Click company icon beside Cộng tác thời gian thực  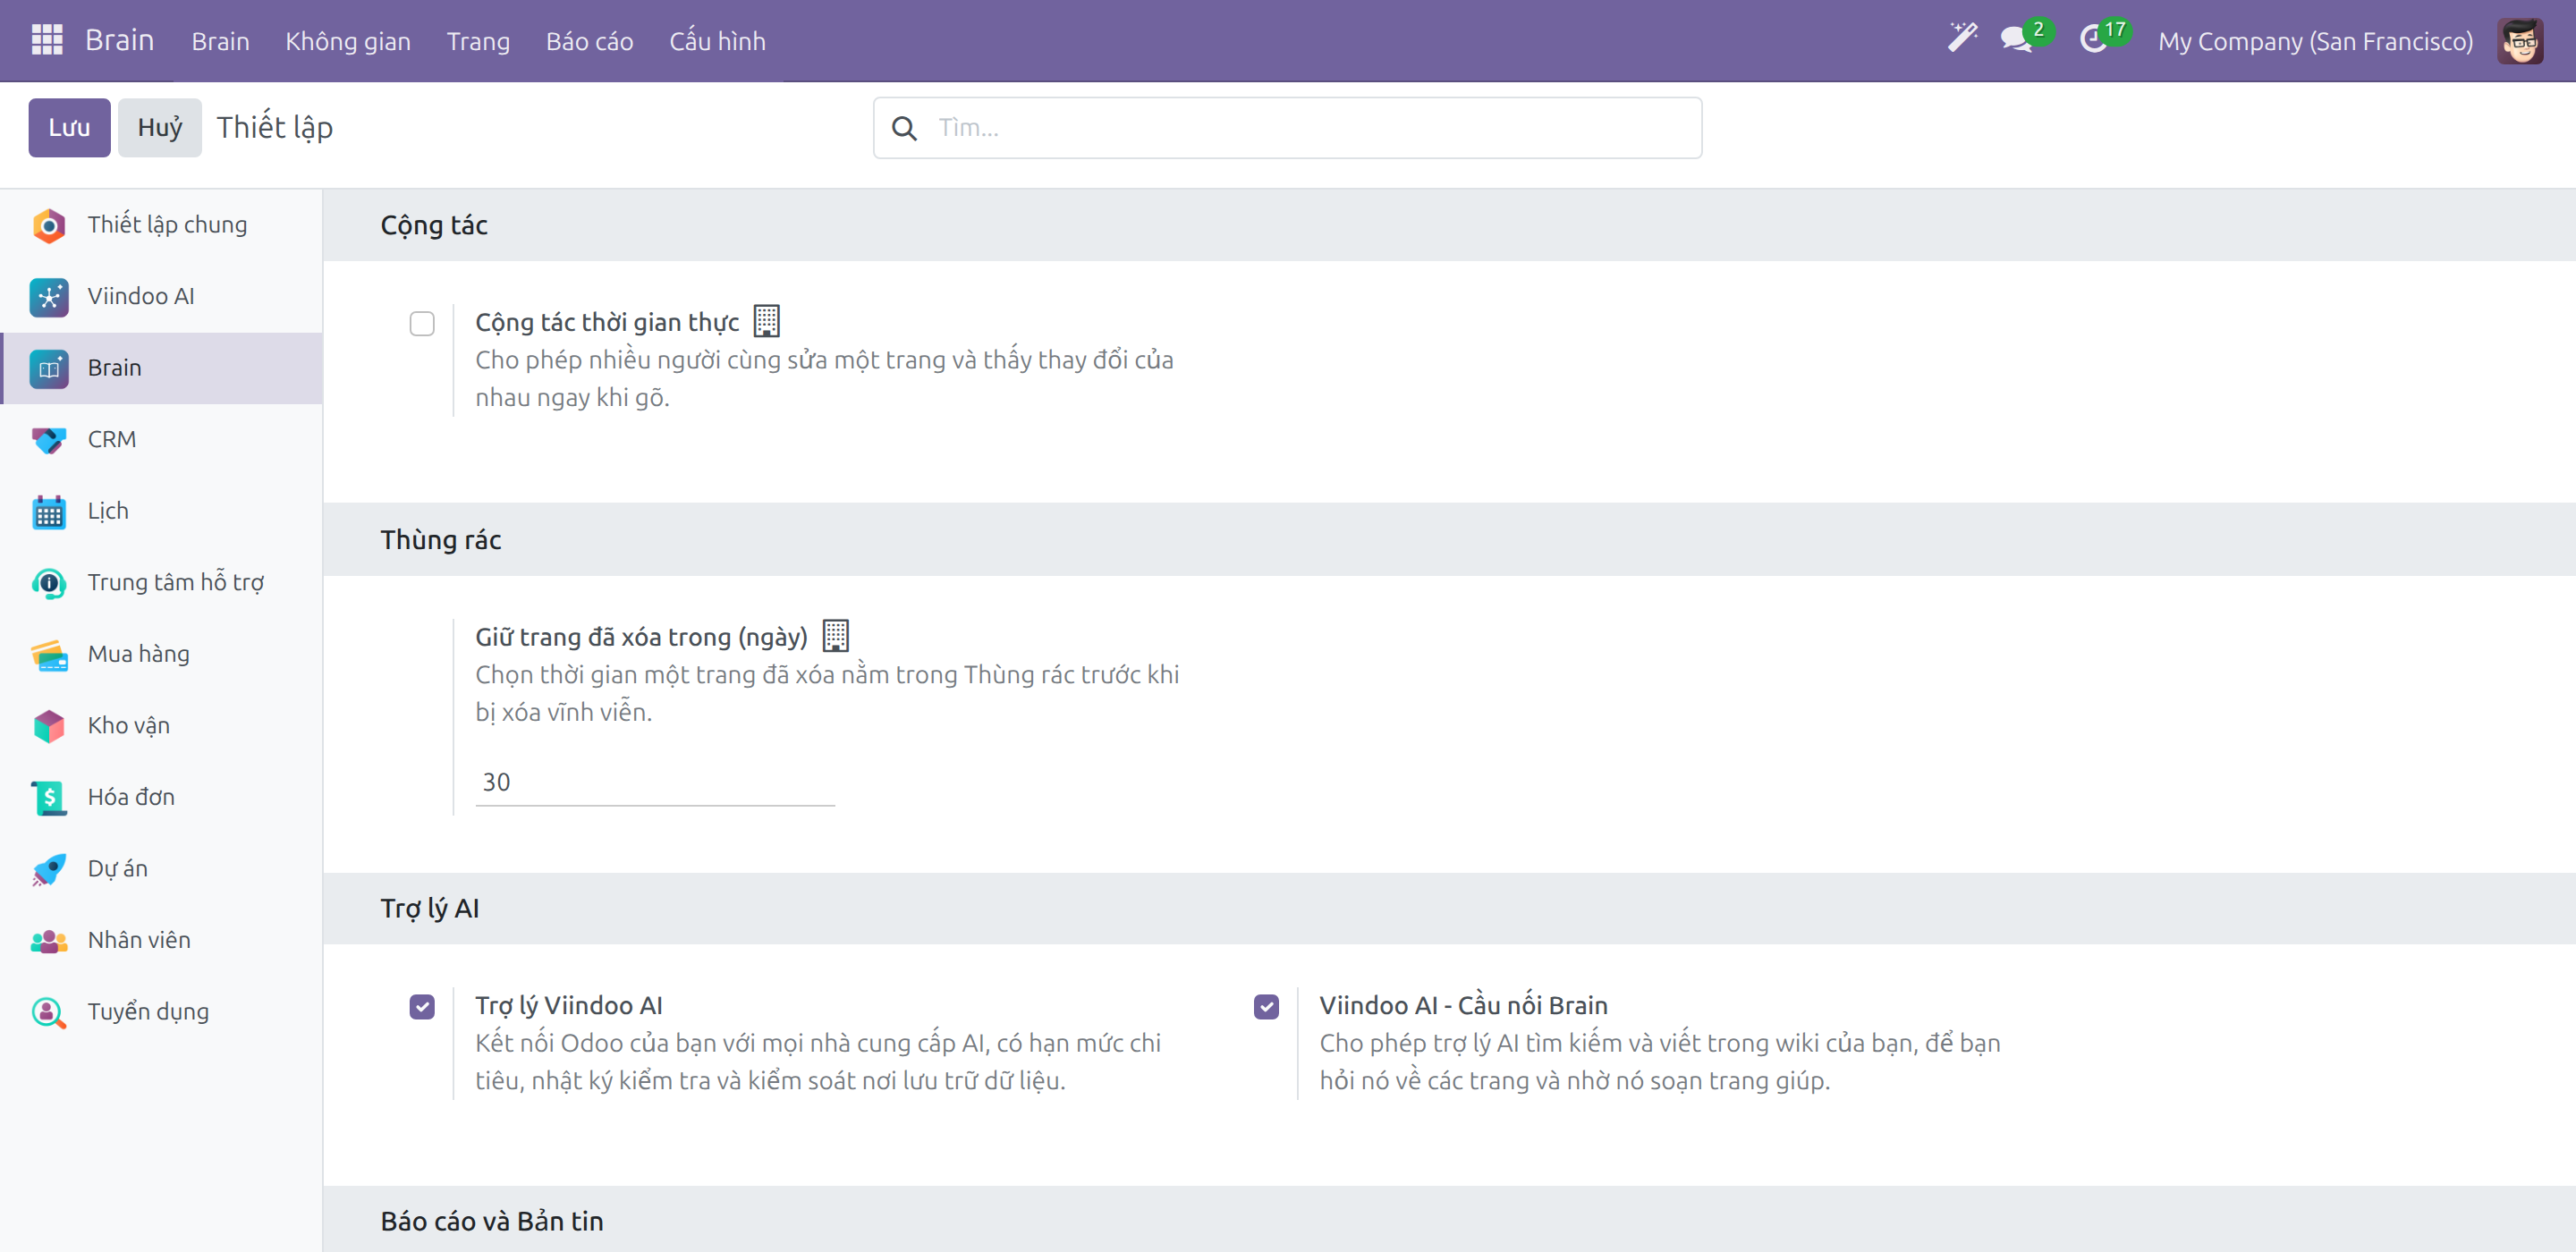(x=766, y=321)
